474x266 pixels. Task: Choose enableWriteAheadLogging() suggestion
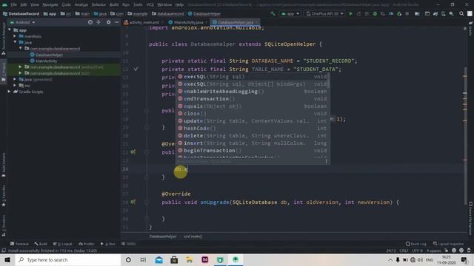coord(253,92)
